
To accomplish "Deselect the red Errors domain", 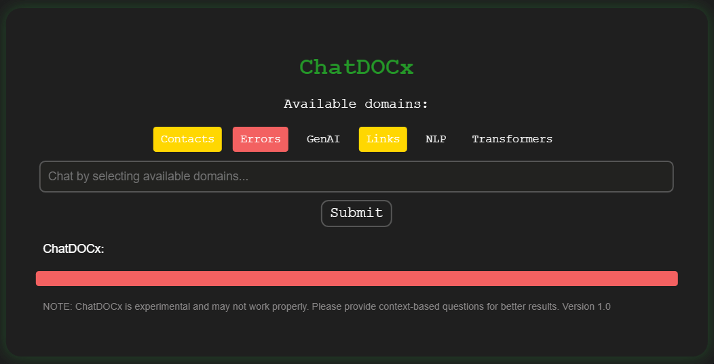I will [x=260, y=139].
